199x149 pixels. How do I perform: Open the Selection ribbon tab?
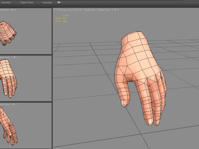click(x=6, y=2)
